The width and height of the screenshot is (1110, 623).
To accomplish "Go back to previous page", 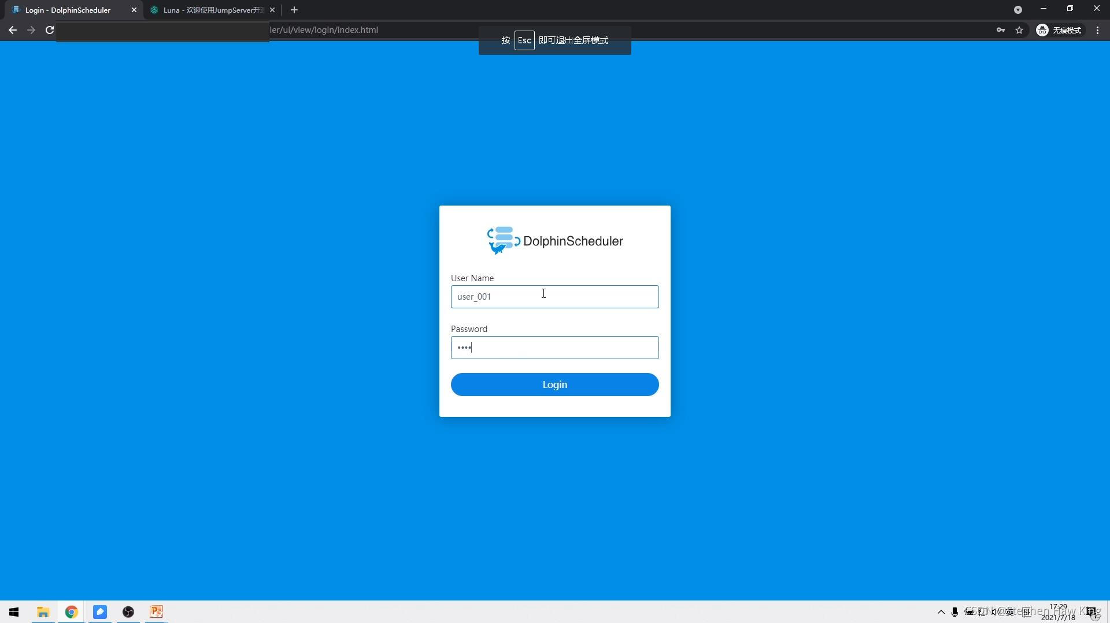I will [13, 30].
